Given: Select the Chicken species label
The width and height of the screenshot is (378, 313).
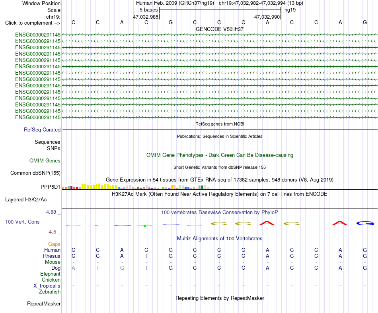Looking at the screenshot, I should [x=51, y=280].
